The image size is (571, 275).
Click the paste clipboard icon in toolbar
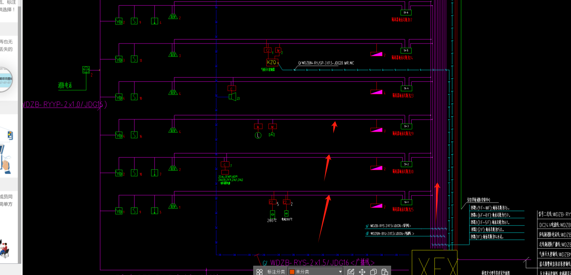[x=385, y=272]
